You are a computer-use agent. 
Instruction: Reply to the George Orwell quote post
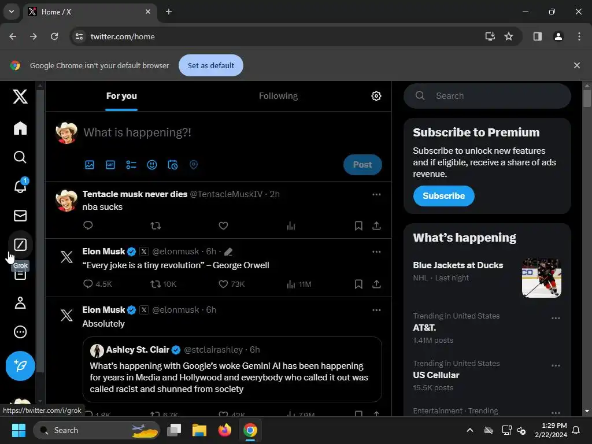coord(97,284)
